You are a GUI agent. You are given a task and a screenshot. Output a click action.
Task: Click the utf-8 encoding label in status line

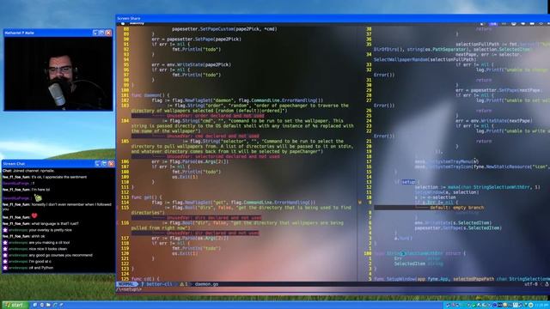(x=530, y=284)
